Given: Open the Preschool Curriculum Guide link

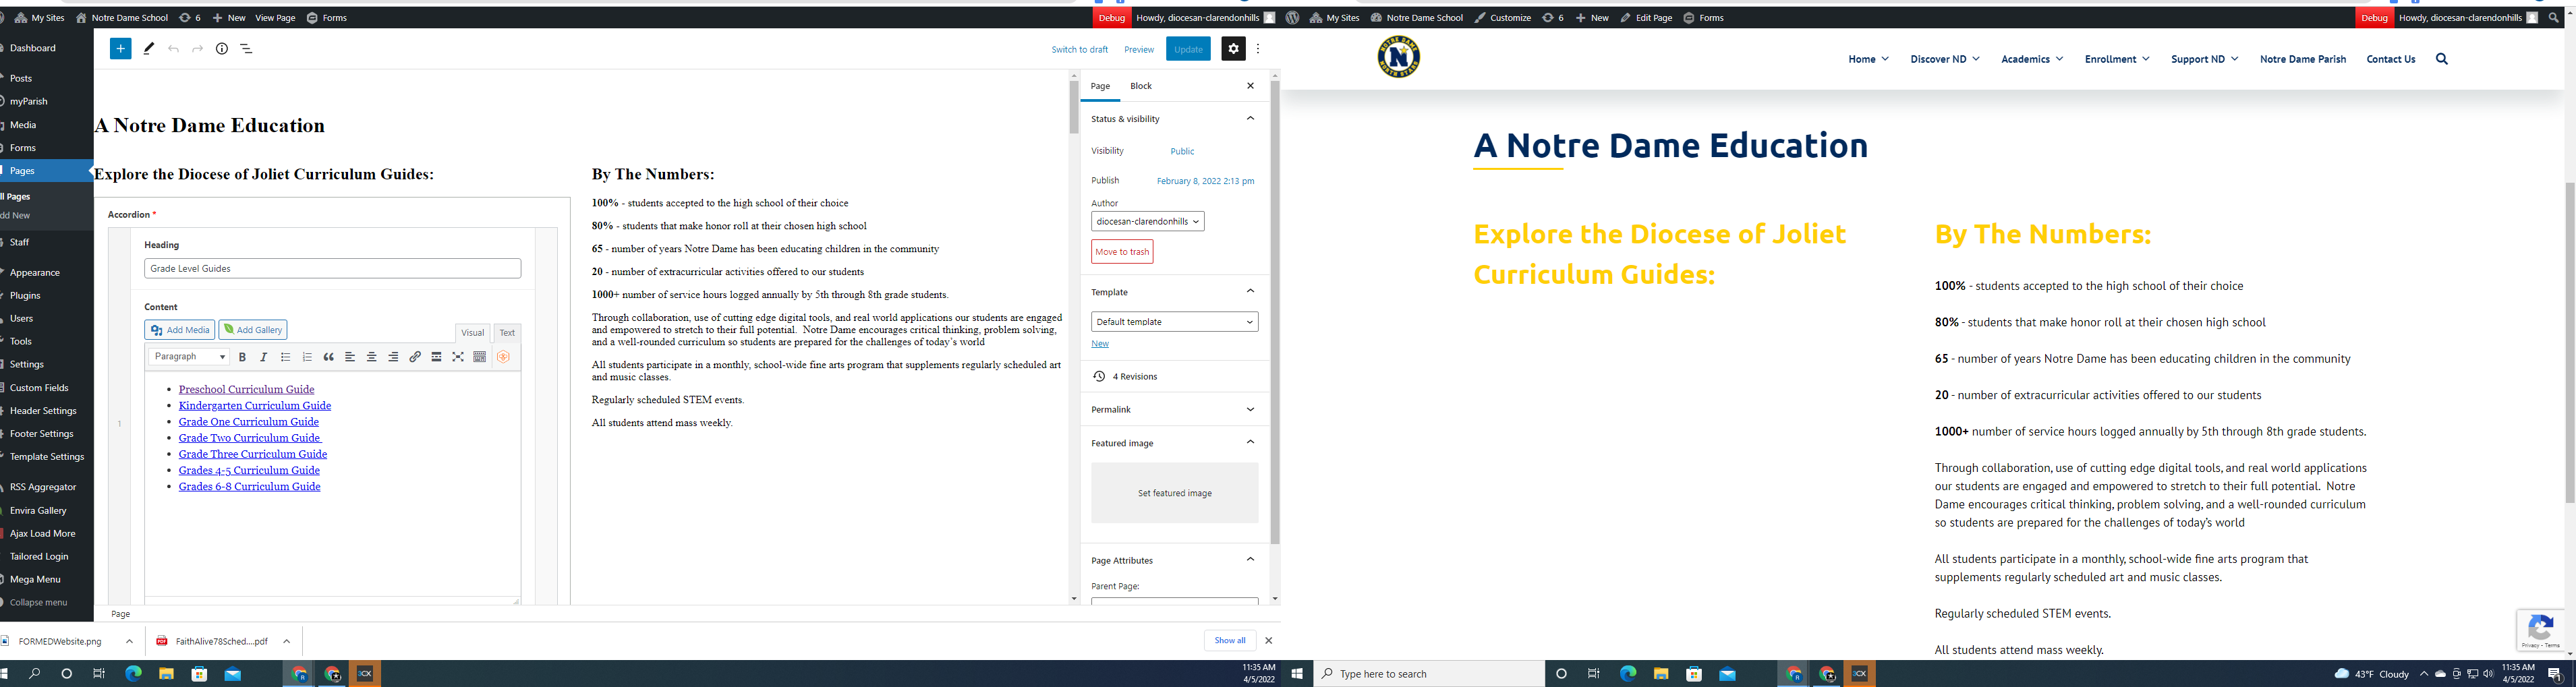Looking at the screenshot, I should pyautogui.click(x=246, y=390).
